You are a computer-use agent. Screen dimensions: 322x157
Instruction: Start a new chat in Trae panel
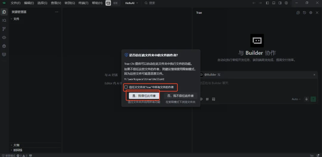(298, 13)
